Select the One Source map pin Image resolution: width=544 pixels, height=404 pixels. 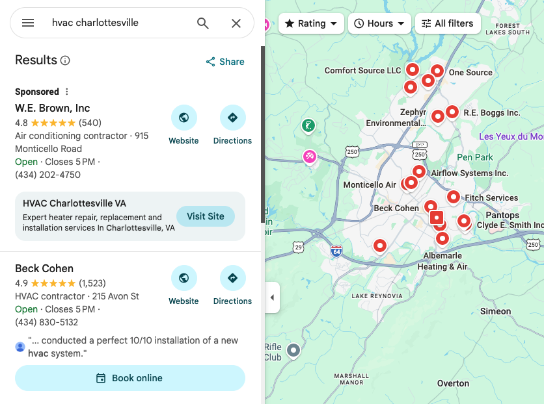[437, 71]
